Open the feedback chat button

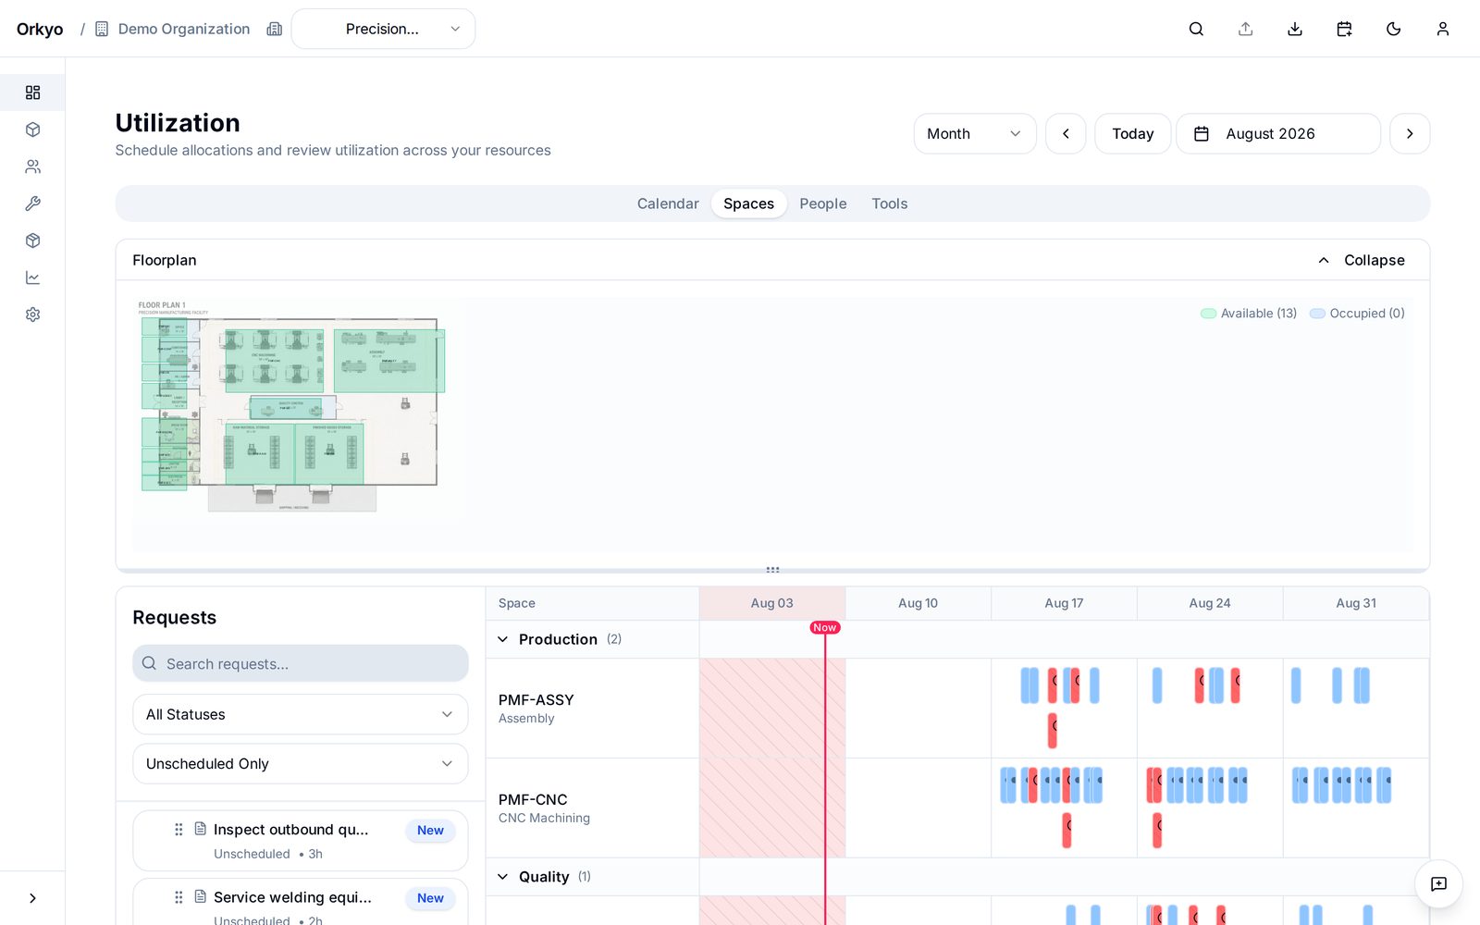pyautogui.click(x=1438, y=883)
